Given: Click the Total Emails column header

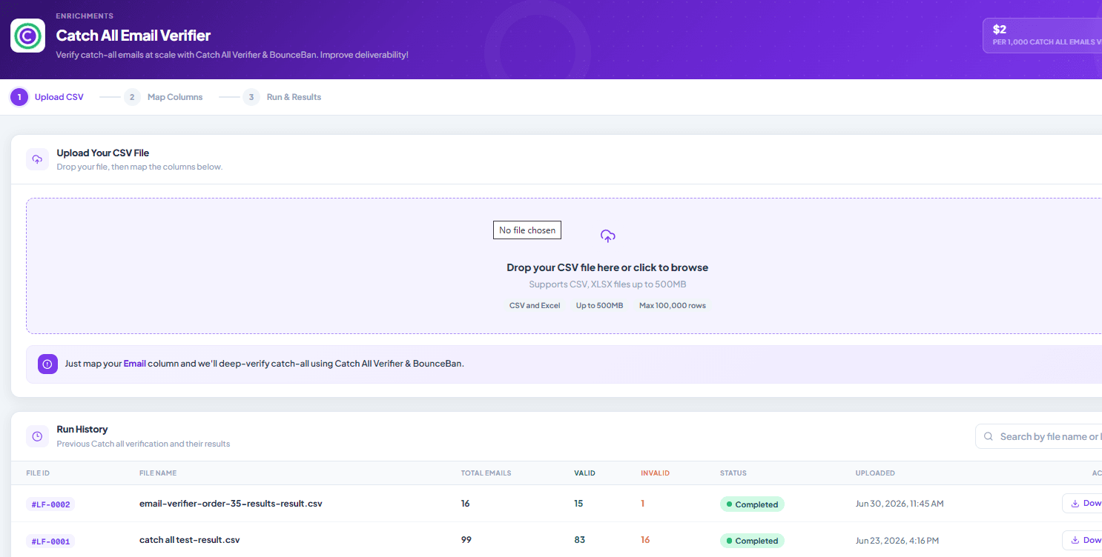Looking at the screenshot, I should (x=486, y=473).
